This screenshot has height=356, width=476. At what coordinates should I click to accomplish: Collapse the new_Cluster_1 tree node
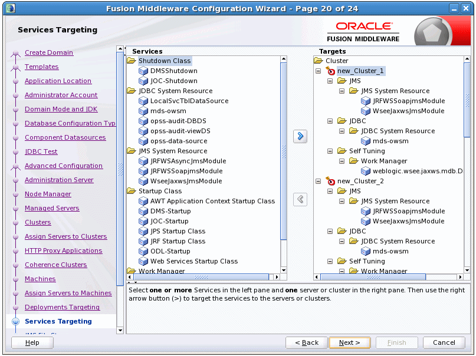point(318,71)
